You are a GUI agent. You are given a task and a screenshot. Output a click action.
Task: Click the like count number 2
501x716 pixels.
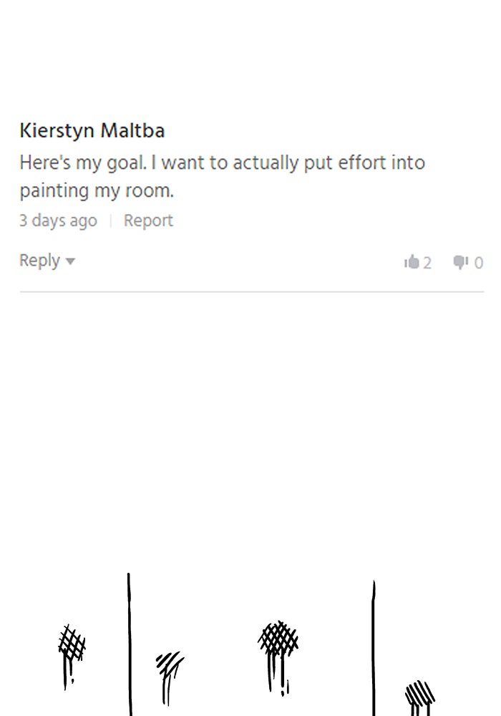click(x=427, y=263)
